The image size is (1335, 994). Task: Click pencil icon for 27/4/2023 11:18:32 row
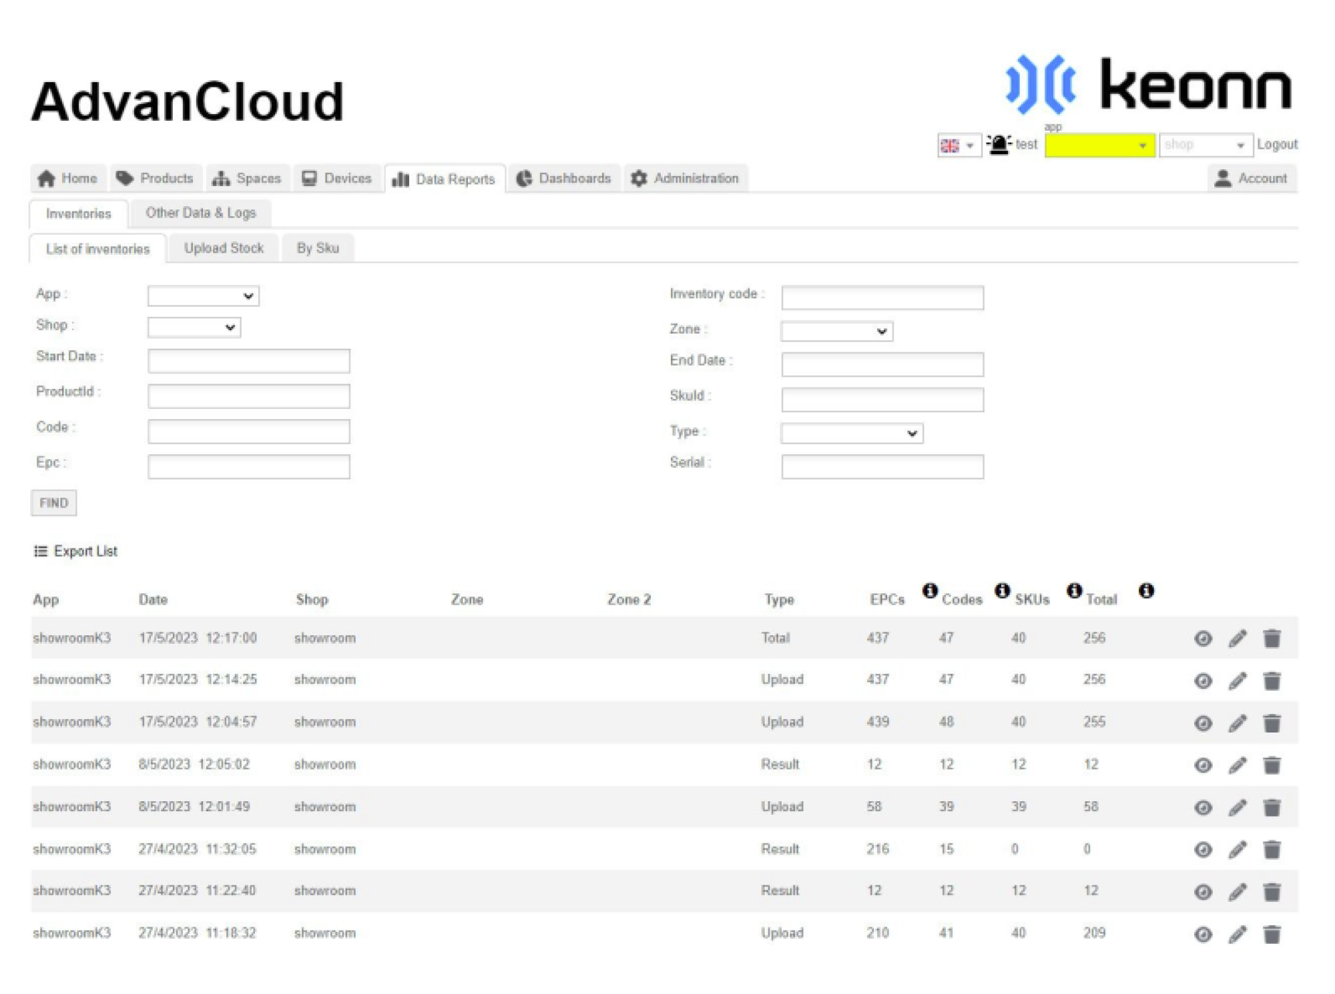point(1238,934)
